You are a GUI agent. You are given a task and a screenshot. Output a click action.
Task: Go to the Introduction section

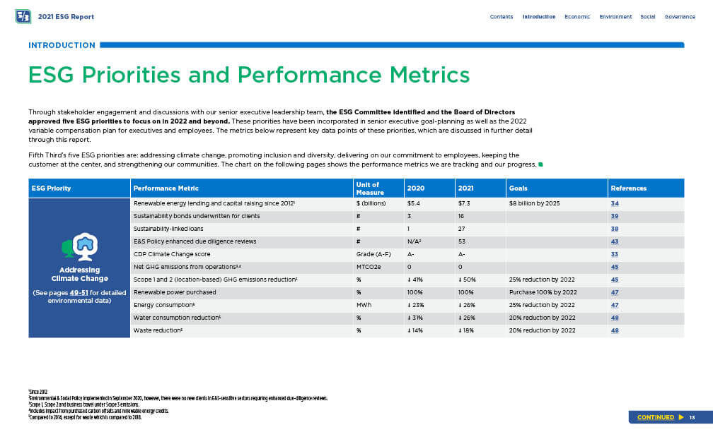(x=538, y=17)
